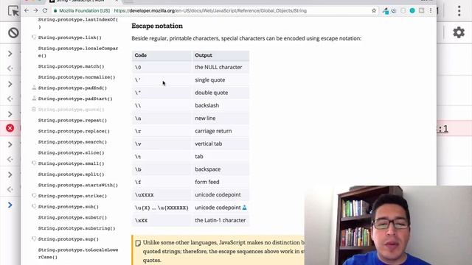This screenshot has width=472, height=265.
Task: Open String.prototype.sup() link
Action: (x=69, y=239)
